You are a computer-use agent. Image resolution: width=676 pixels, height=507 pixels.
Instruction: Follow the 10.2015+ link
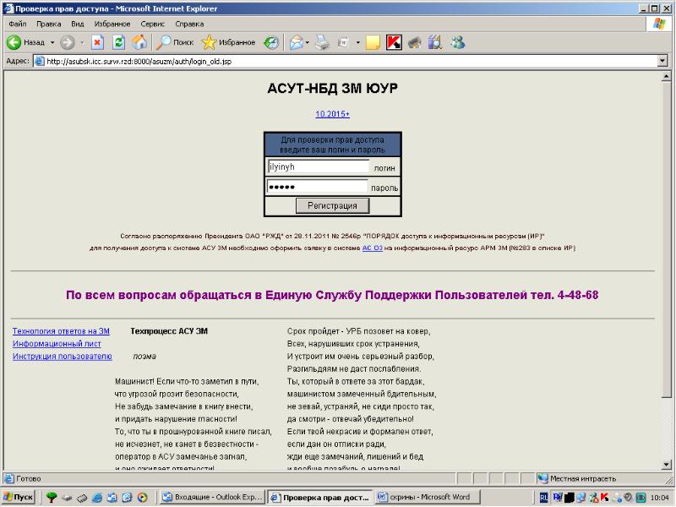pyautogui.click(x=332, y=113)
